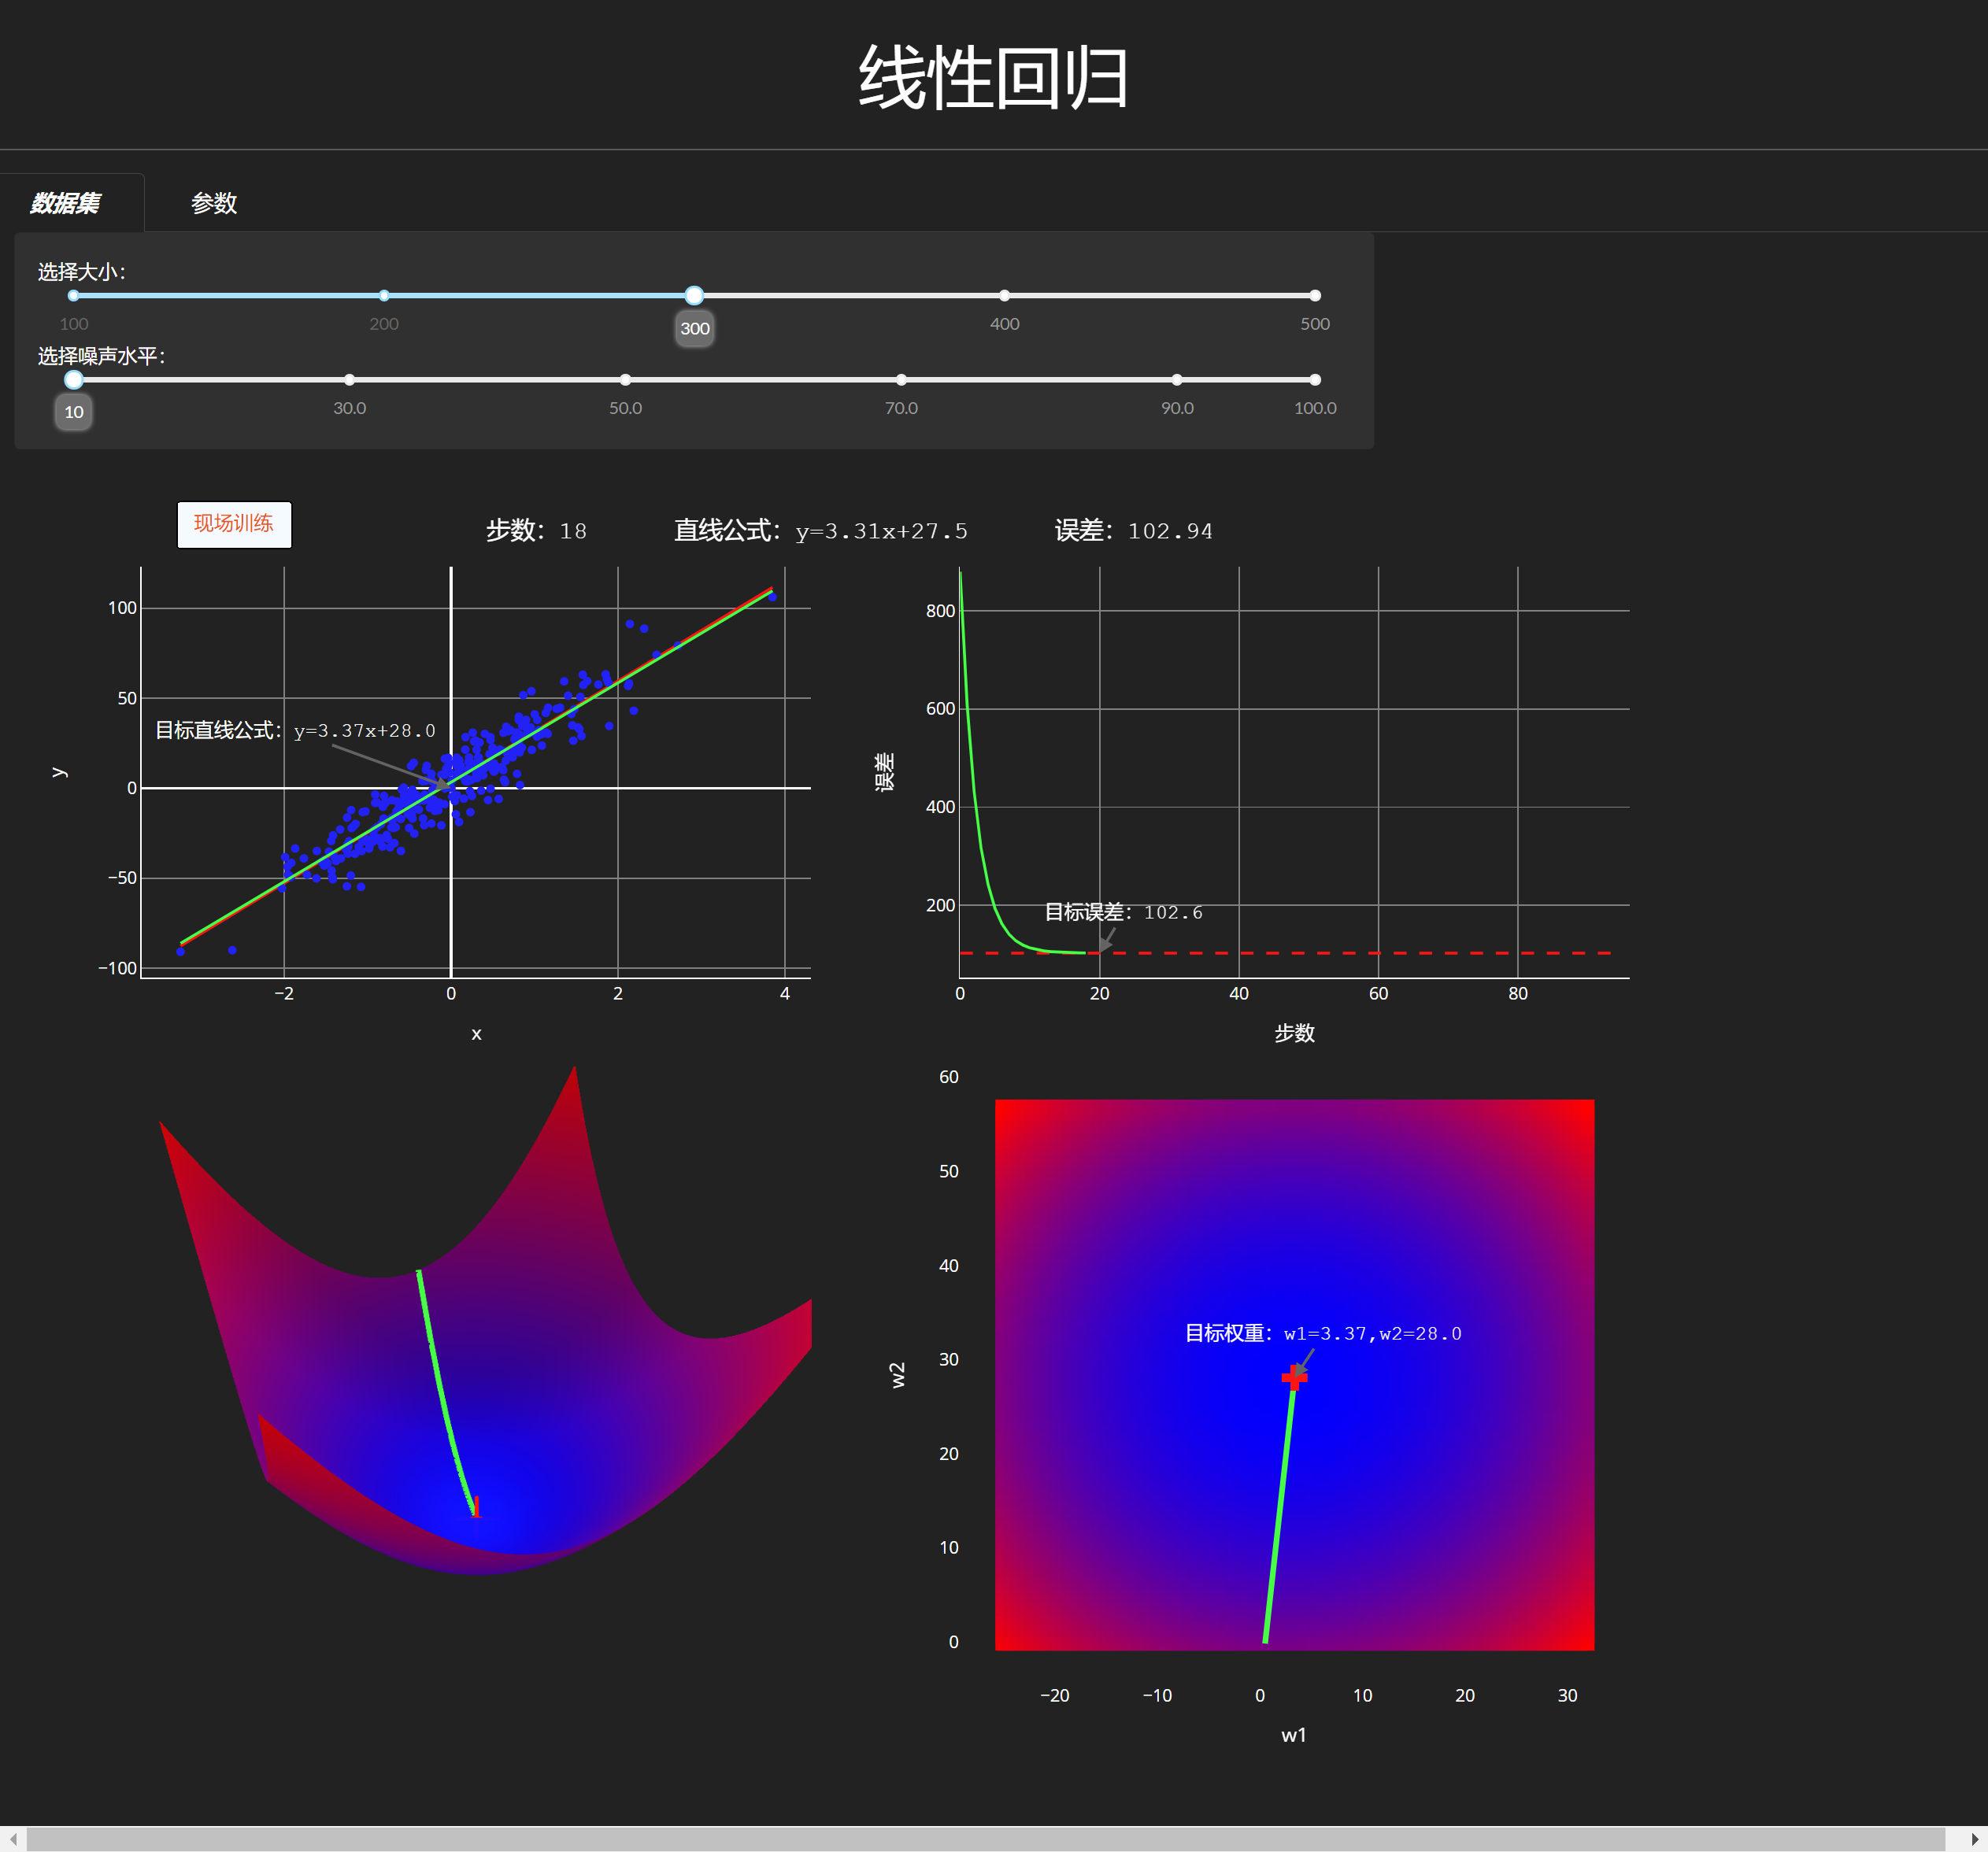
Task: Click the noise slider handle at 10
Action: click(x=74, y=380)
